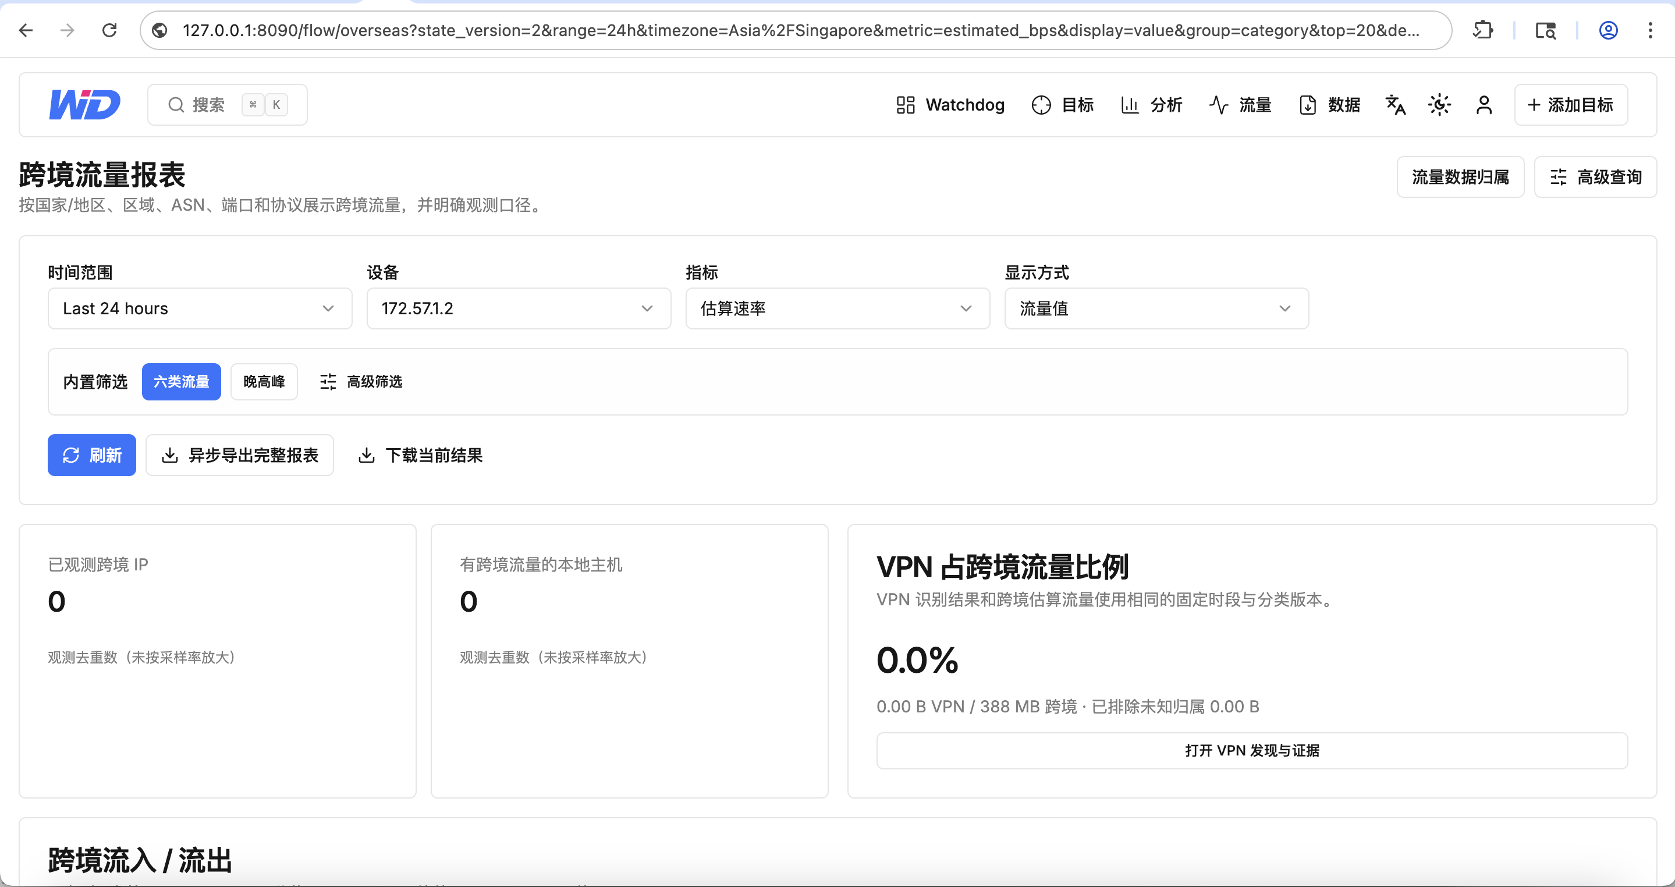The height and width of the screenshot is (887, 1675).
Task: Open 高级查询 advanced query
Action: click(1596, 177)
